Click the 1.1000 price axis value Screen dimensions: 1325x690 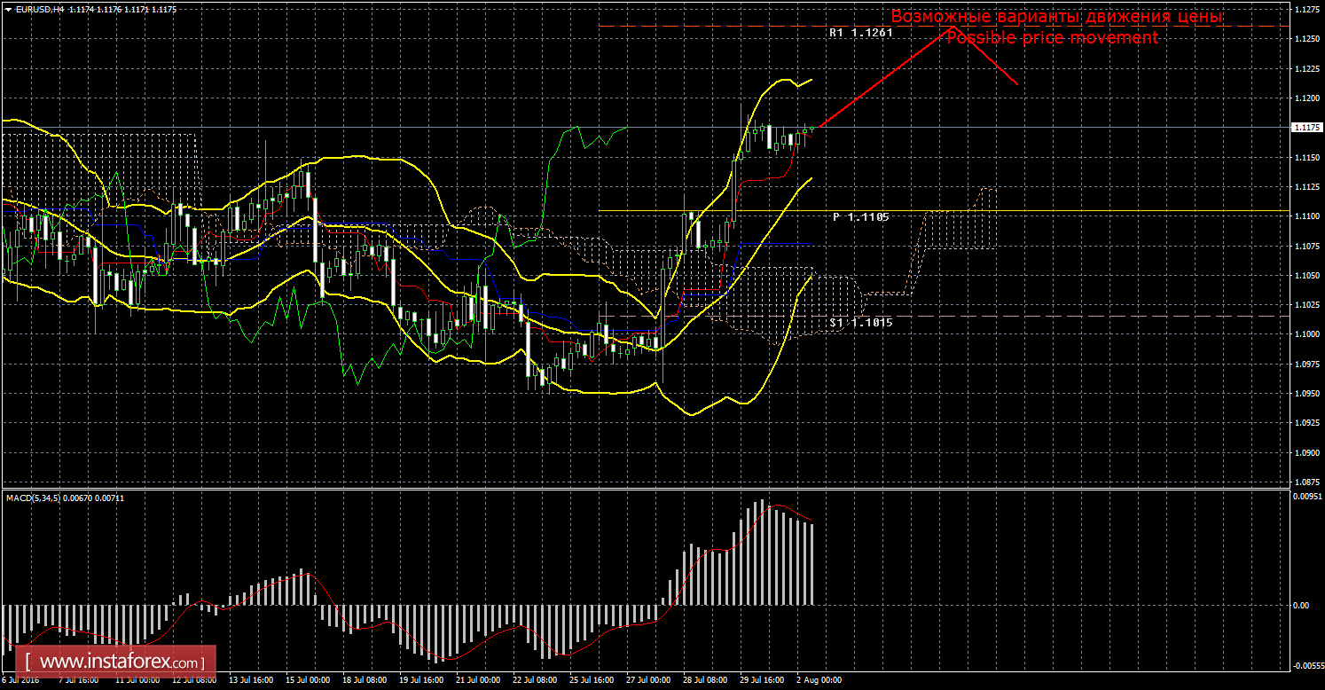1307,334
